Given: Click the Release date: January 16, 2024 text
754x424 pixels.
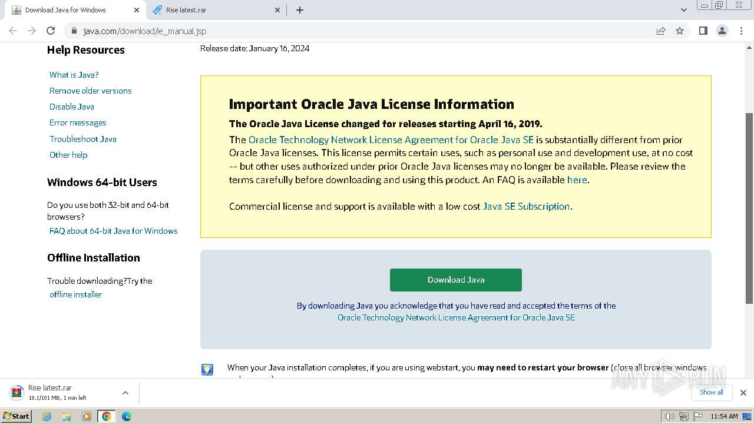Looking at the screenshot, I should tap(254, 48).
